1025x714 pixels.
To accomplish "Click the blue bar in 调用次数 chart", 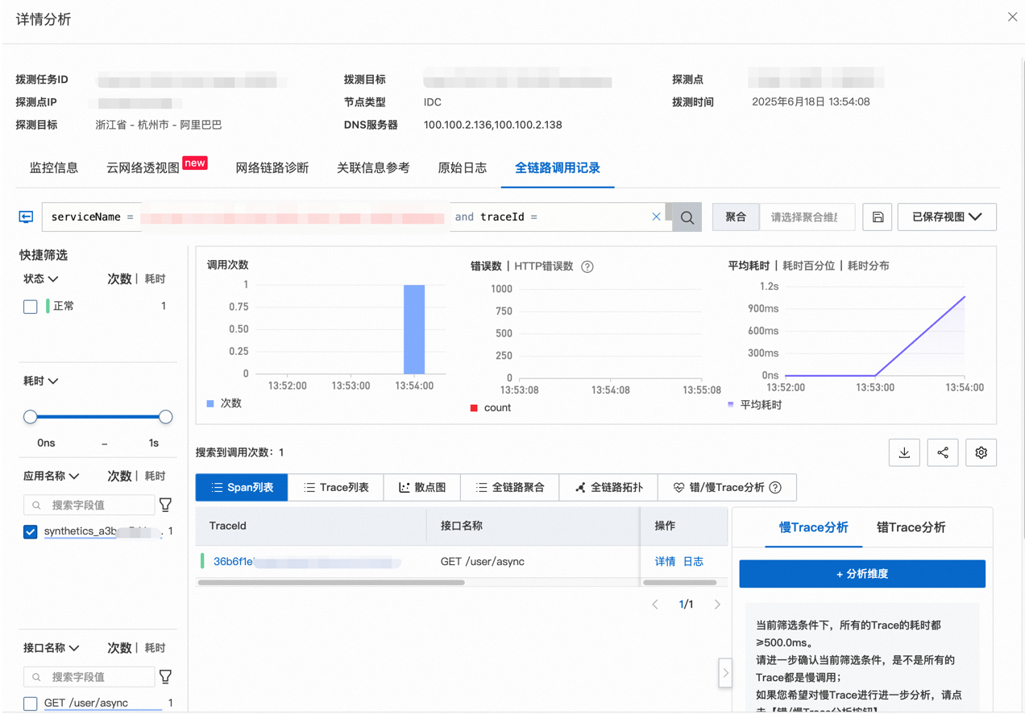I will [414, 329].
